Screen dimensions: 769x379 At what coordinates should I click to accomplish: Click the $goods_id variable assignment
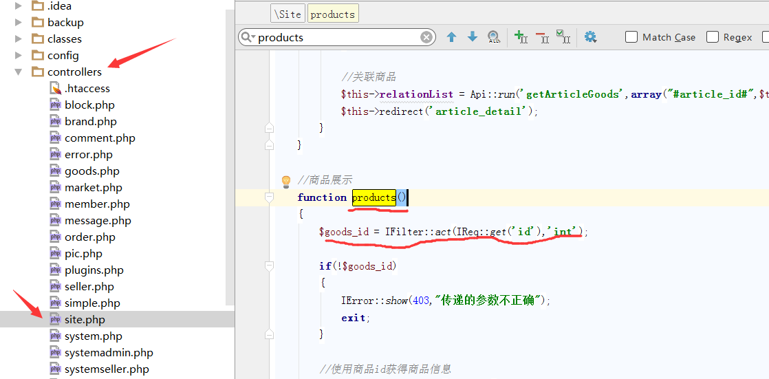tap(344, 232)
